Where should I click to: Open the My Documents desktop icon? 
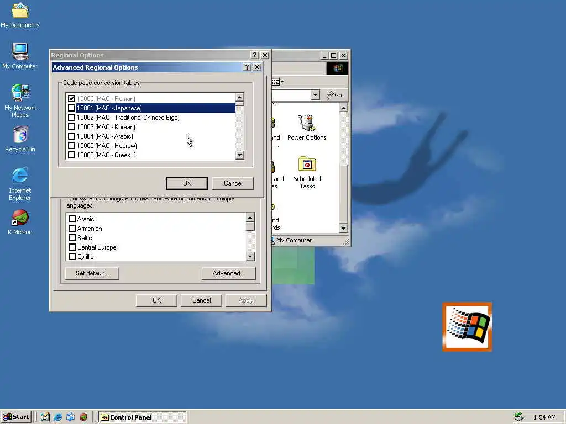pos(20,15)
